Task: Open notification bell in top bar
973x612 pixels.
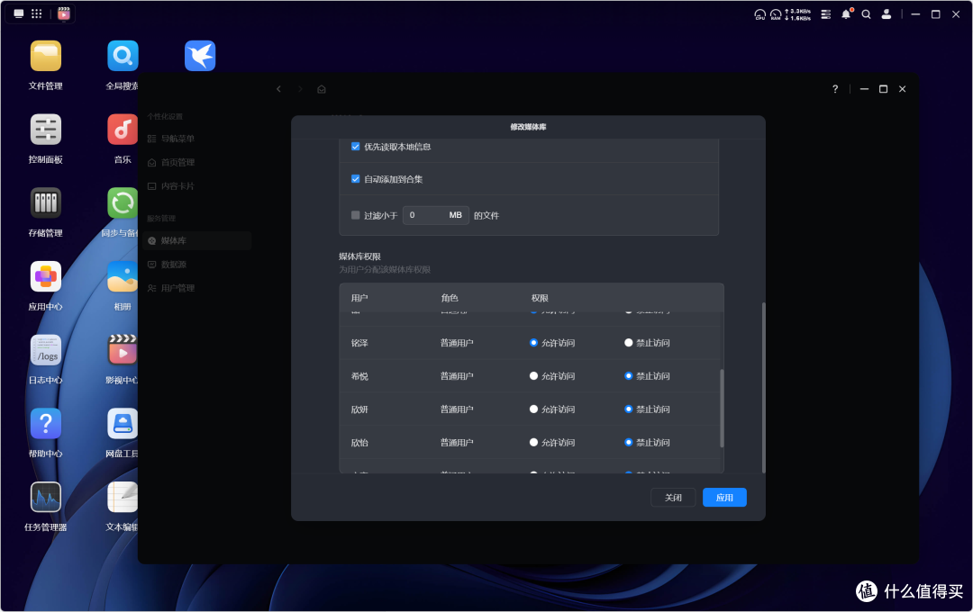Action: tap(846, 14)
